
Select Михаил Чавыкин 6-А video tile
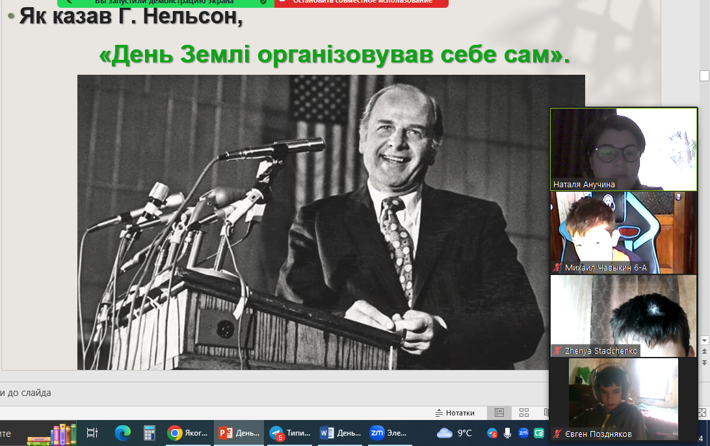click(624, 233)
